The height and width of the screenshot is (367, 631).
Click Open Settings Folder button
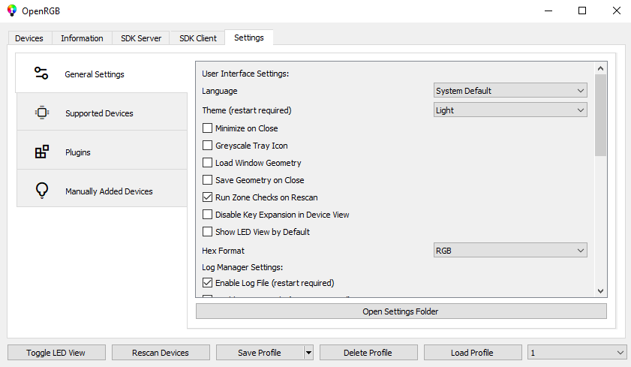coord(401,311)
